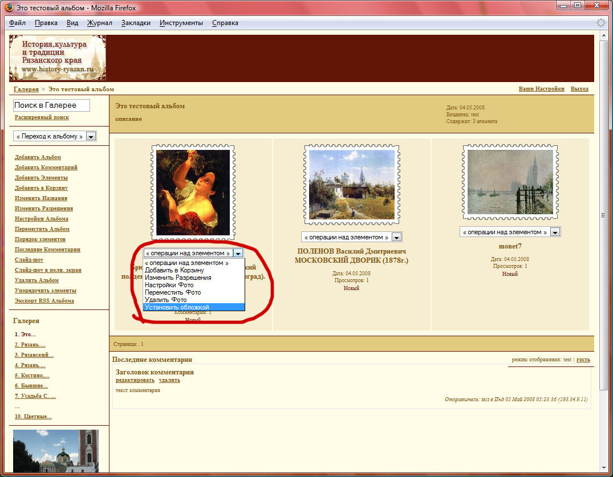Click Заголовок комментария heading
Viewport: 613px width, 477px height.
tap(155, 372)
